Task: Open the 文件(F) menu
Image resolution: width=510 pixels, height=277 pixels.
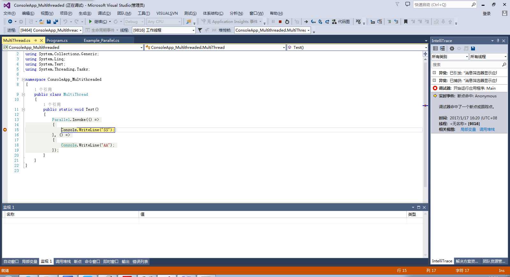Action: (10, 13)
